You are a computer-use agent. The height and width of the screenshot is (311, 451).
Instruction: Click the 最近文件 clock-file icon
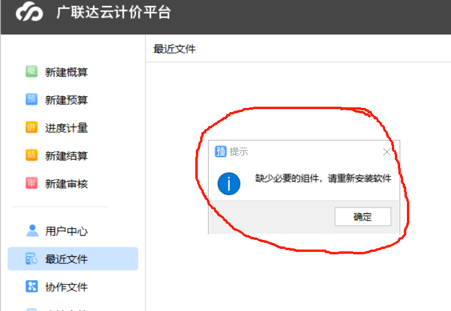pyautogui.click(x=31, y=259)
